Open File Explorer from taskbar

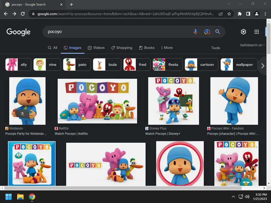click(20, 197)
